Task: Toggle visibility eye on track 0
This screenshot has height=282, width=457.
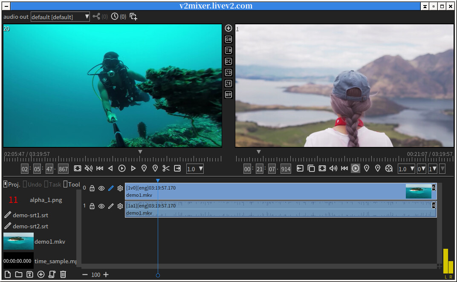Action: tap(101, 188)
